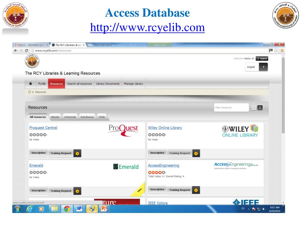300x225 pixels.
Task: Go to home via house icon in navigation
Action: click(x=30, y=83)
